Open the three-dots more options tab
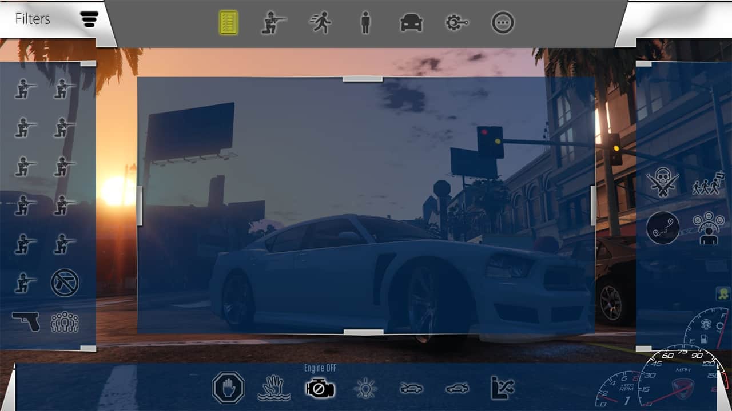Image resolution: width=732 pixels, height=411 pixels. coord(503,23)
